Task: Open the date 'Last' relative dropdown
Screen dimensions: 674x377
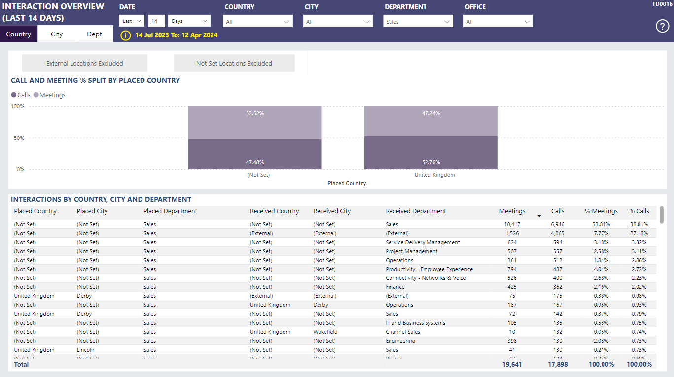Action: [132, 21]
